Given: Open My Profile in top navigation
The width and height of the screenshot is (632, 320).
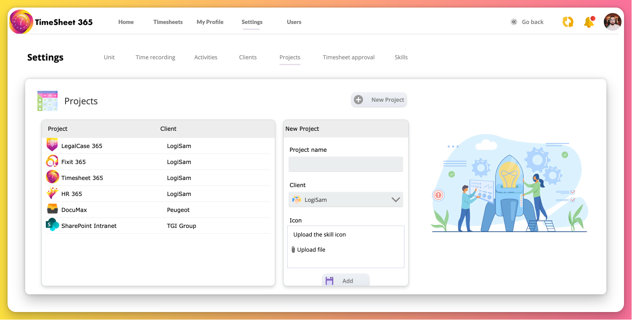Looking at the screenshot, I should (x=210, y=22).
